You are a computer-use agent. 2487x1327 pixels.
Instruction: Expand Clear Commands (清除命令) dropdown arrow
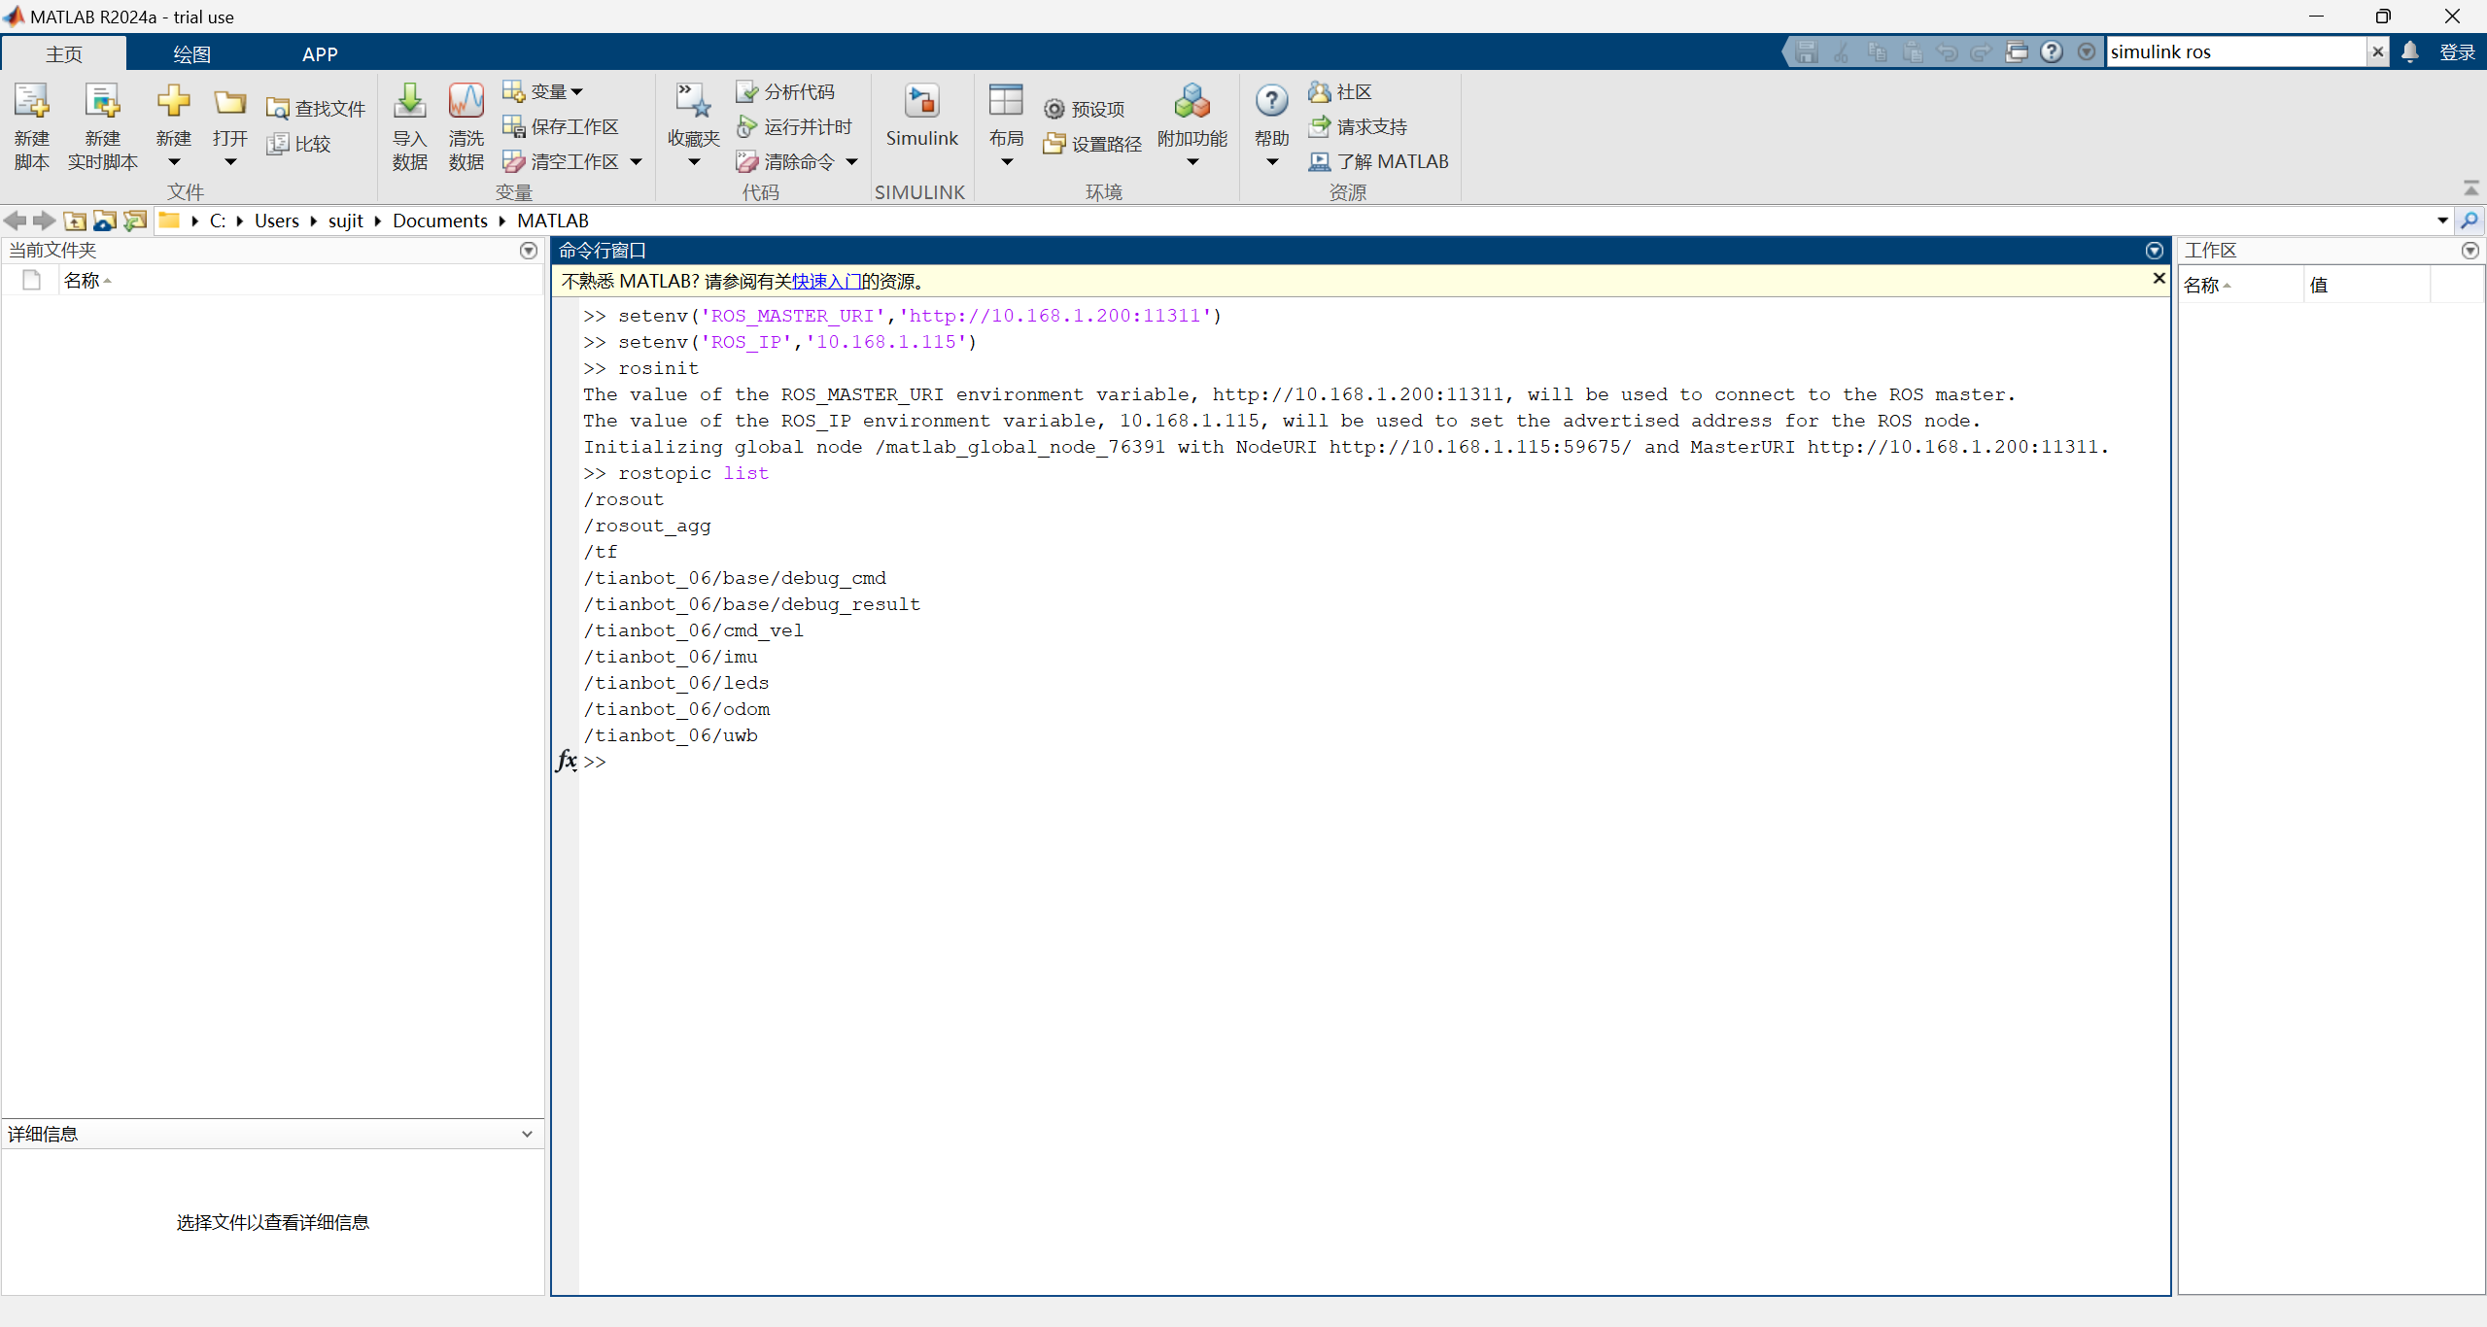pyautogui.click(x=852, y=161)
